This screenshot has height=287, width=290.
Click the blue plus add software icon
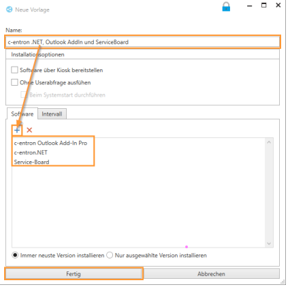(x=17, y=130)
